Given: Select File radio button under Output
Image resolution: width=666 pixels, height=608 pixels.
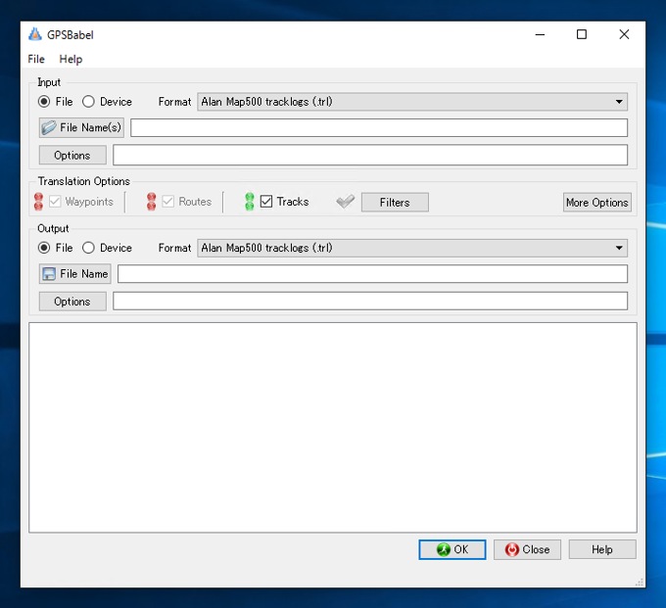Looking at the screenshot, I should 44,248.
